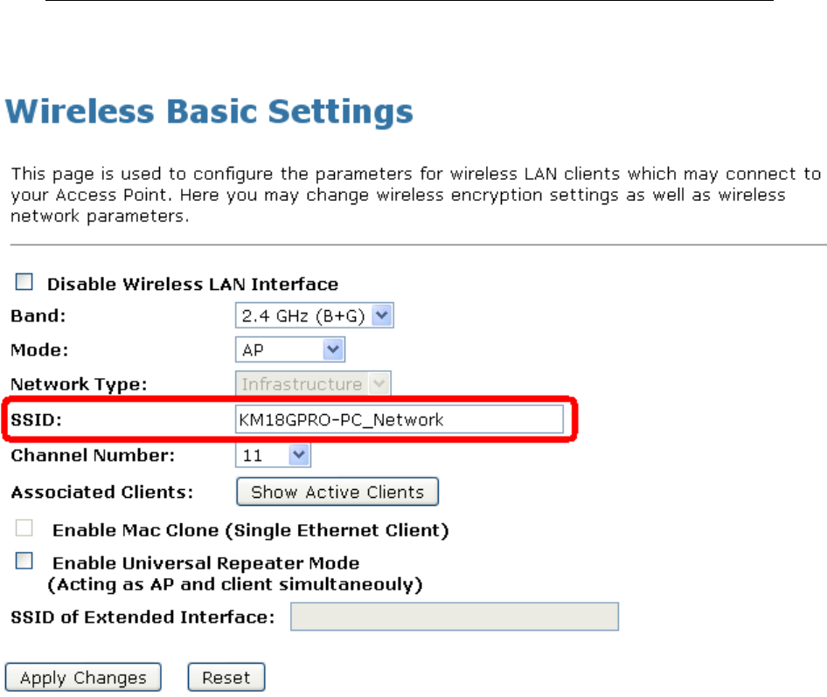Check the Disable Wireless LAN Interface box

[24, 283]
